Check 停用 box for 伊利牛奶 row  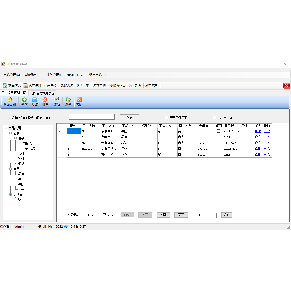(218, 131)
